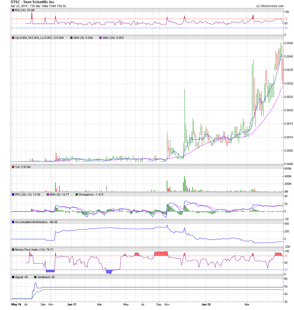Click the red Vol legend swatch
The image size is (294, 310).
coord(13,167)
